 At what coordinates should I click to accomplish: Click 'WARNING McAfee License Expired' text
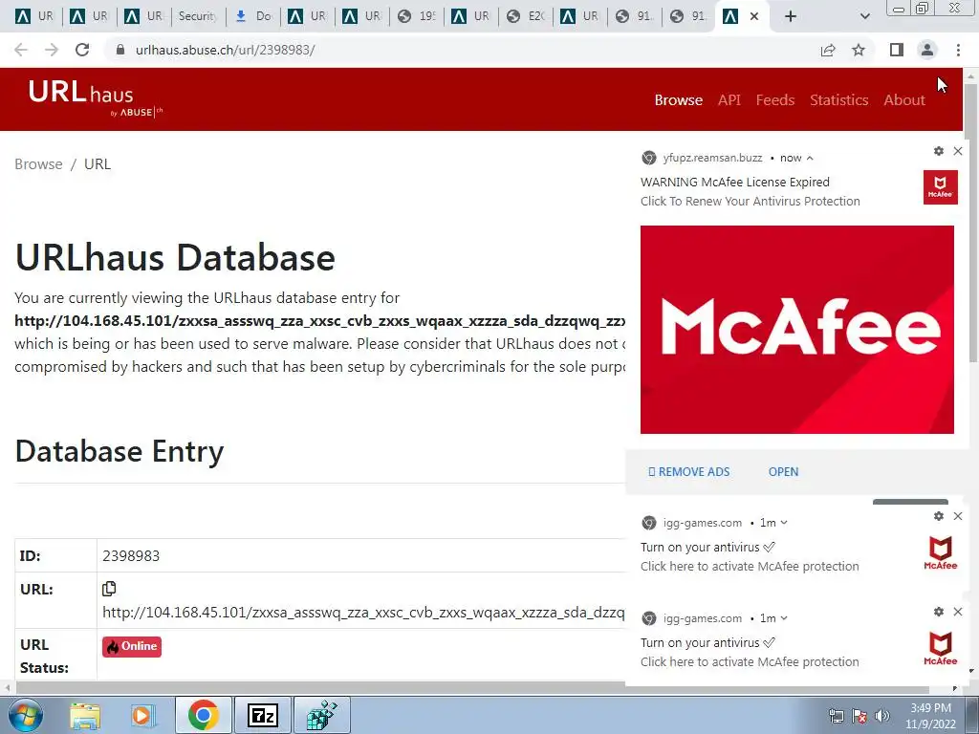tap(735, 183)
